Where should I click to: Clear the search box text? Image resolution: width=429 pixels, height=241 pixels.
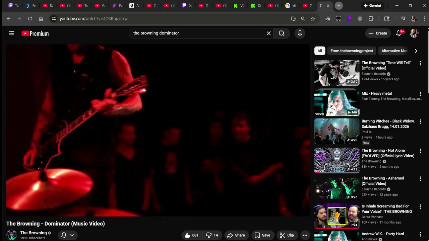(x=268, y=33)
